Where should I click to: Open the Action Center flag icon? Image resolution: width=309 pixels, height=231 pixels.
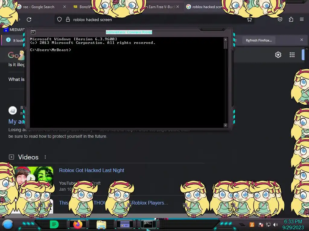point(261,224)
